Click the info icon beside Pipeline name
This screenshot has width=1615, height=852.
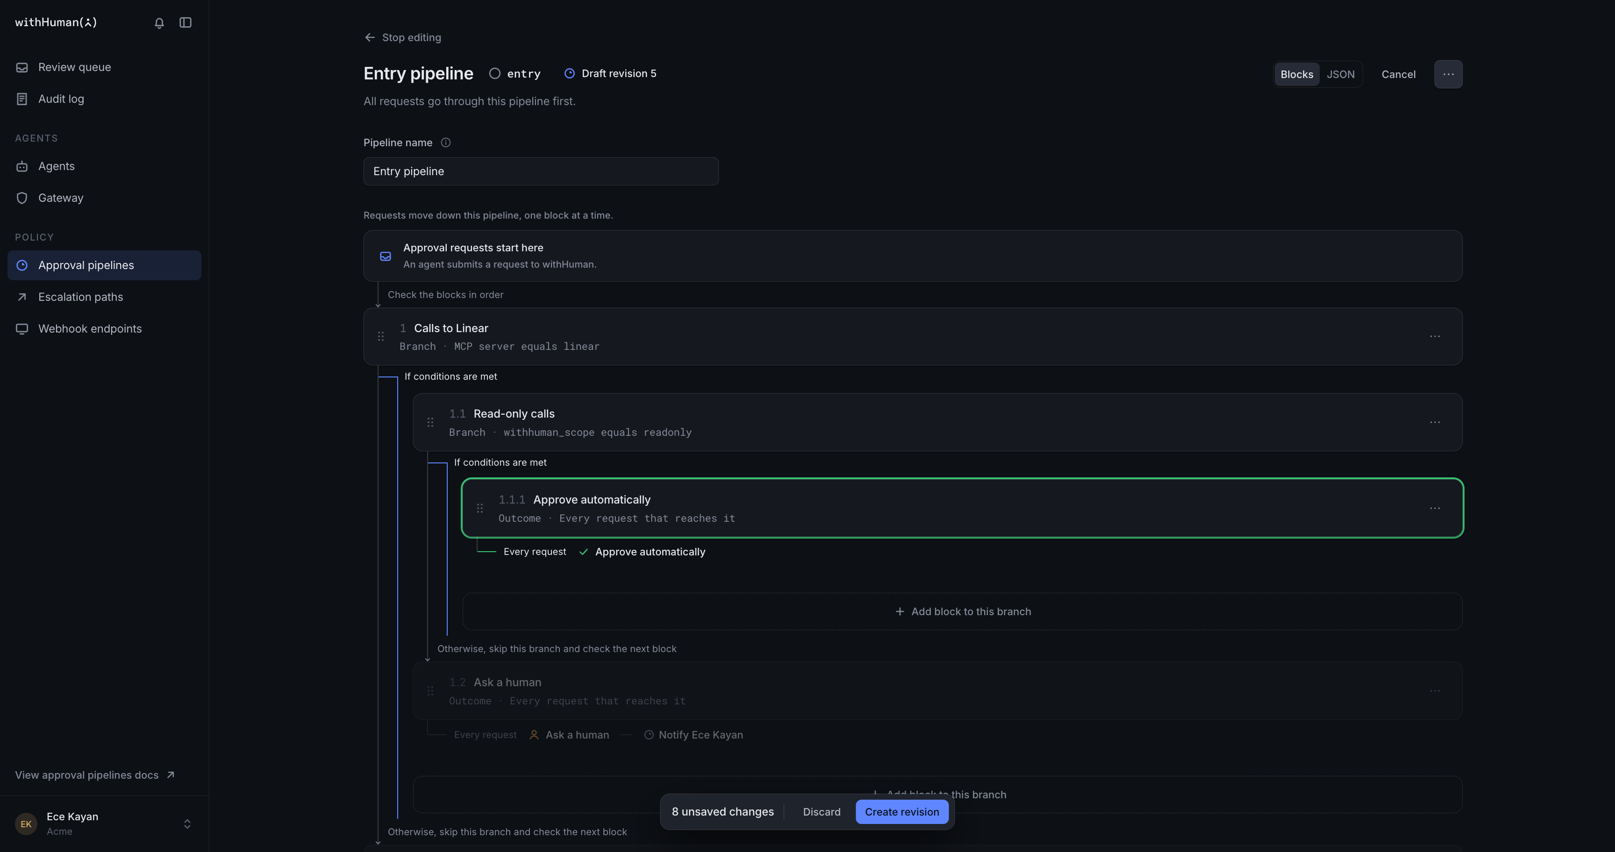click(446, 143)
